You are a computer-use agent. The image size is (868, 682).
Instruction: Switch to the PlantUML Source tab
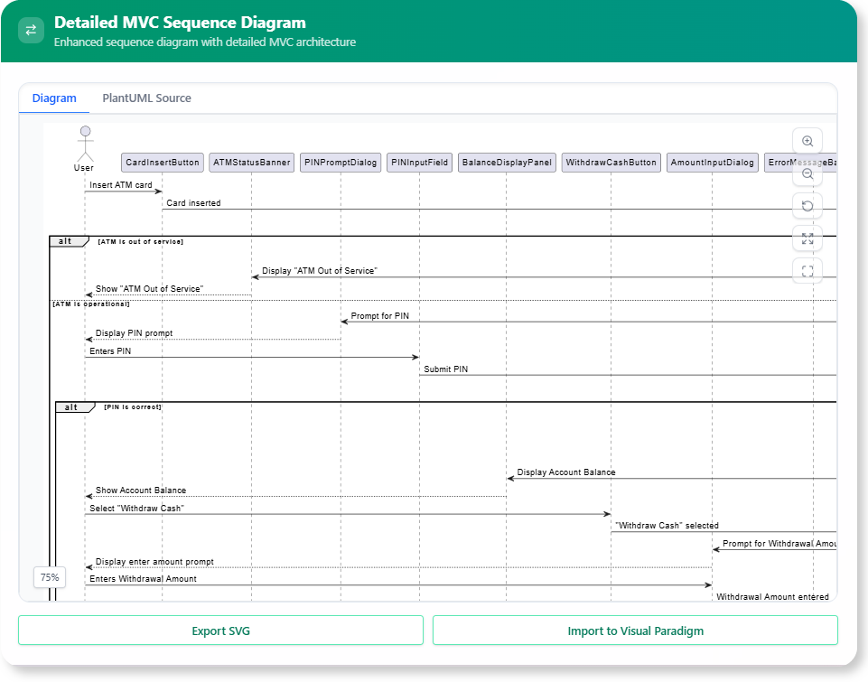tap(146, 98)
